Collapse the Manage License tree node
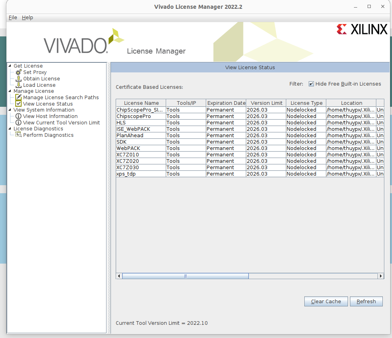Screen dimensions: 392x338 point(10,91)
